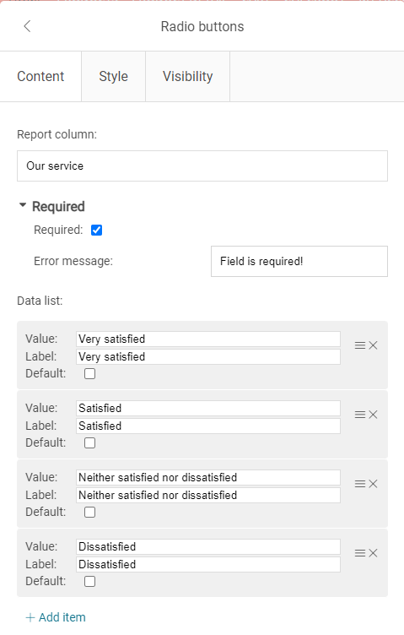Viewport: 404px width, 635px height.
Task: Enable Default for the Satisfied item
Action: [89, 442]
